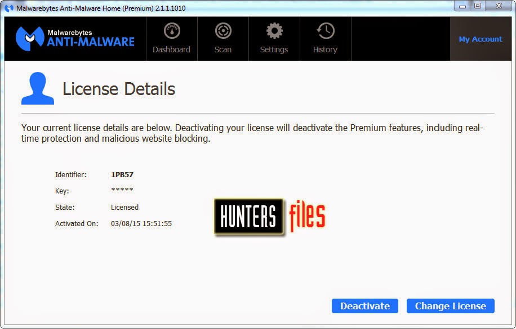This screenshot has width=516, height=329.
Task: Click the Identifier: label
Action: pyautogui.click(x=71, y=175)
